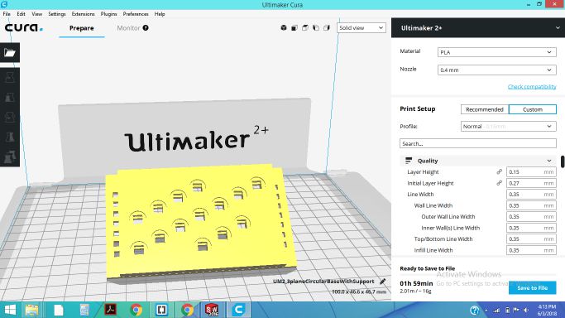
Task: Click the pencil icon to rename job
Action: pyautogui.click(x=383, y=282)
